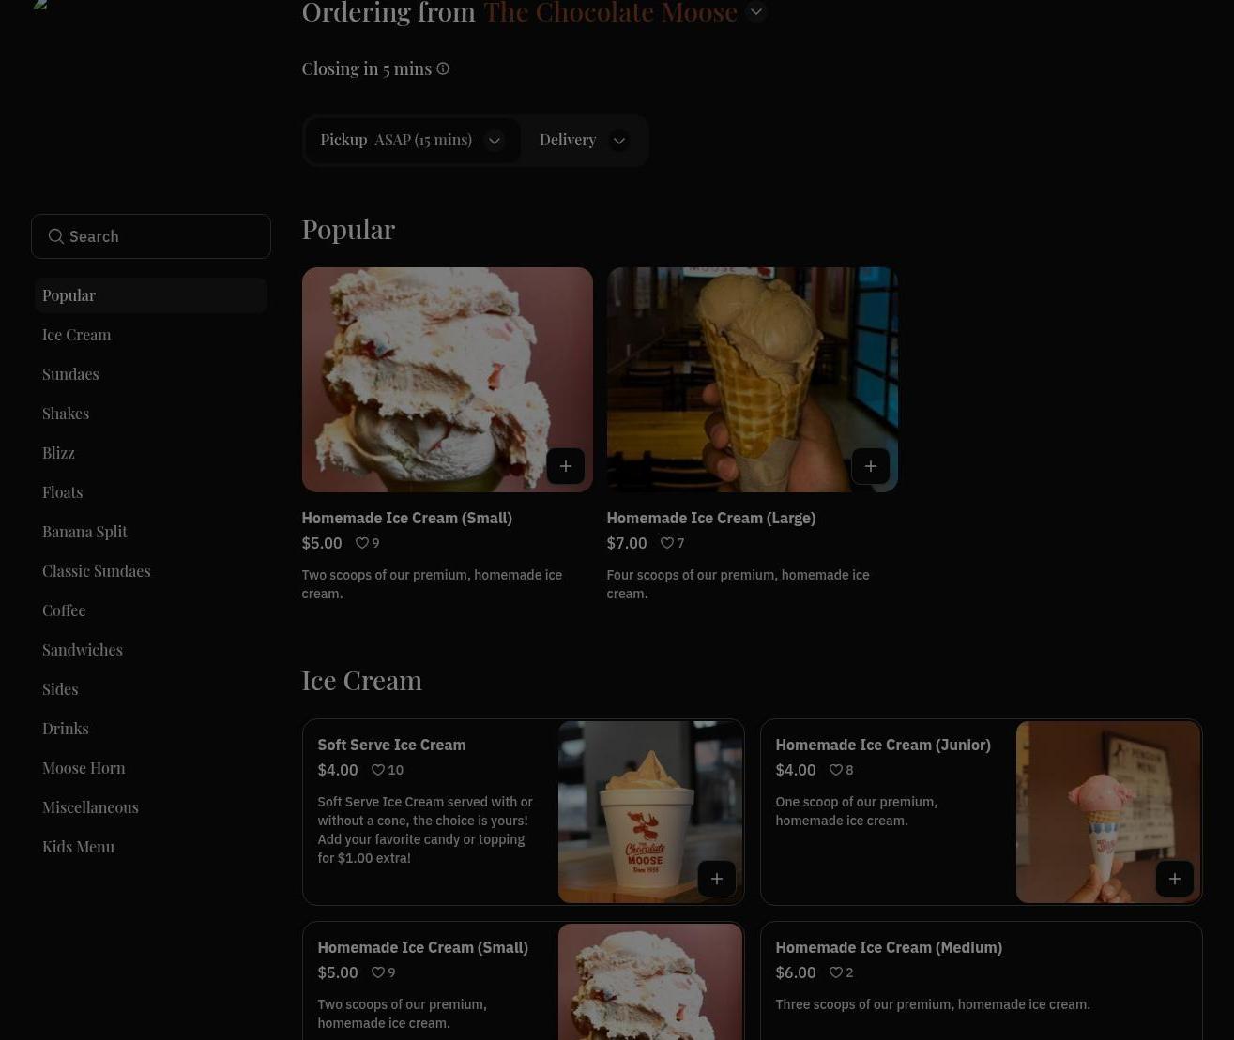Jump to Shakes category
Image resolution: width=1234 pixels, height=1040 pixels.
[x=151, y=414]
